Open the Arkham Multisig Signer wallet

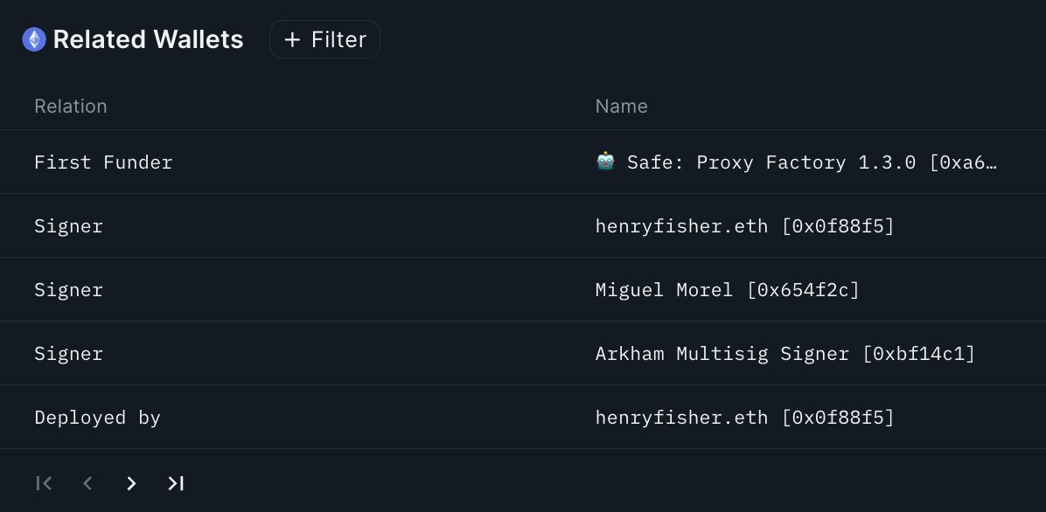point(784,354)
